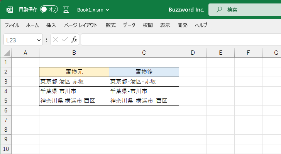The width and height of the screenshot is (281, 154).
Task: Click the magnifier icon in the search box
Action: [219, 10]
